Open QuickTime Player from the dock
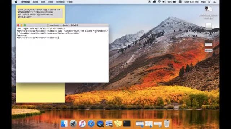 click(100, 124)
